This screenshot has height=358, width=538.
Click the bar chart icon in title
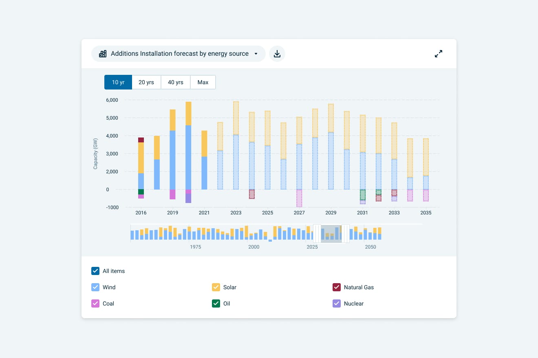103,54
